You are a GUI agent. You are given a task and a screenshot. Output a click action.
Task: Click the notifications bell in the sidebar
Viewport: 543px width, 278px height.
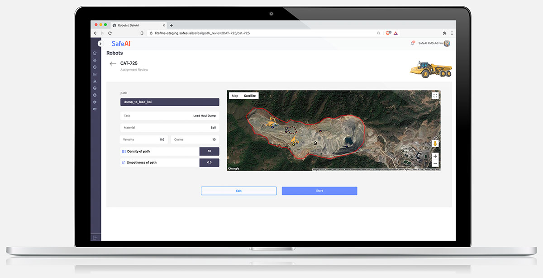tap(95, 81)
